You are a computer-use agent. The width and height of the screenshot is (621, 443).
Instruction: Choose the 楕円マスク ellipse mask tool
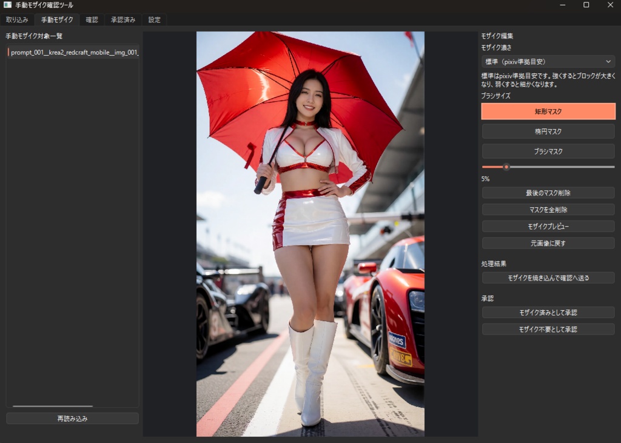548,132
